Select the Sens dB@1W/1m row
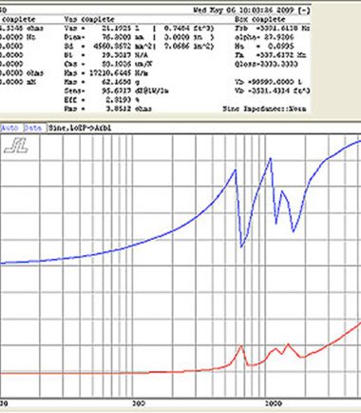Screen dimensions: 361x413 (x=116, y=91)
